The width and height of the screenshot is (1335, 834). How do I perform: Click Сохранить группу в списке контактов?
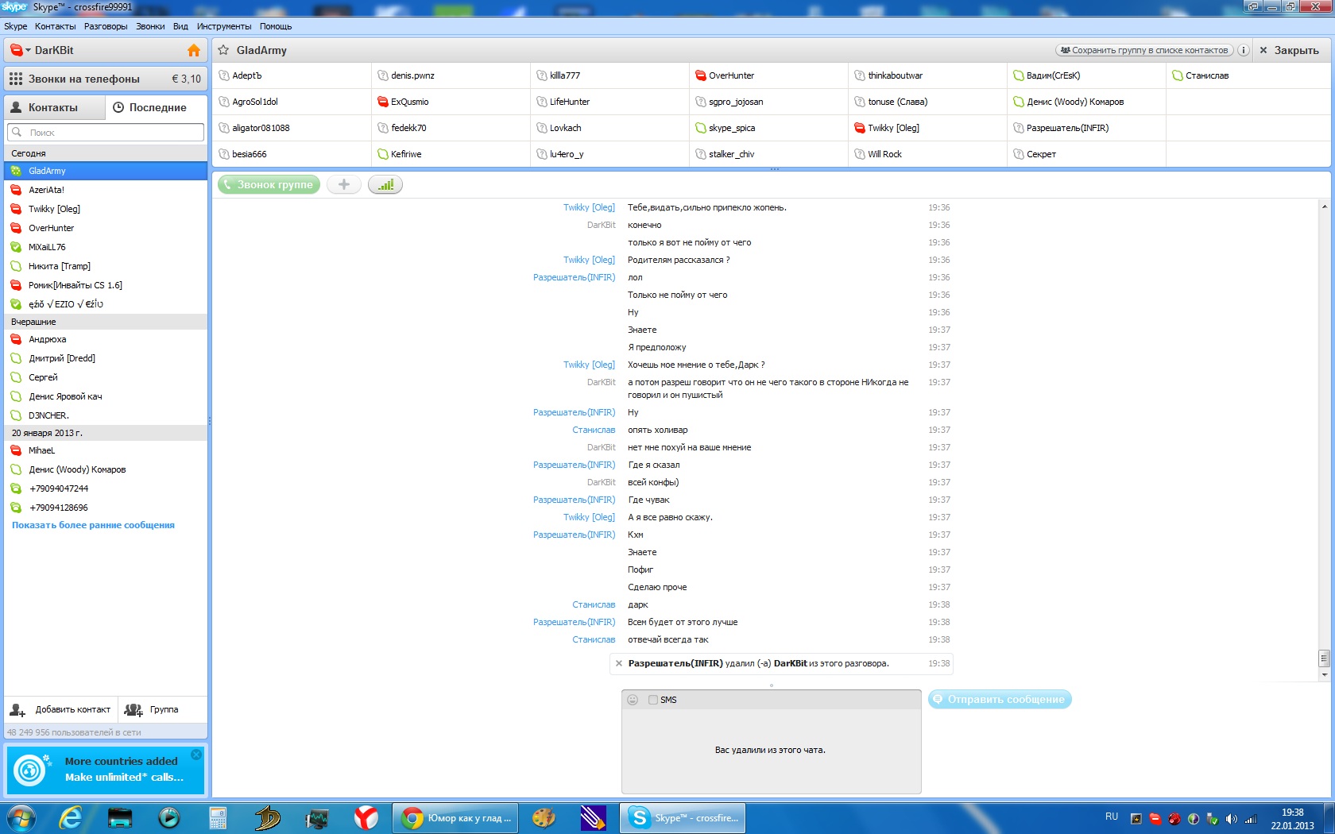pyautogui.click(x=1143, y=50)
